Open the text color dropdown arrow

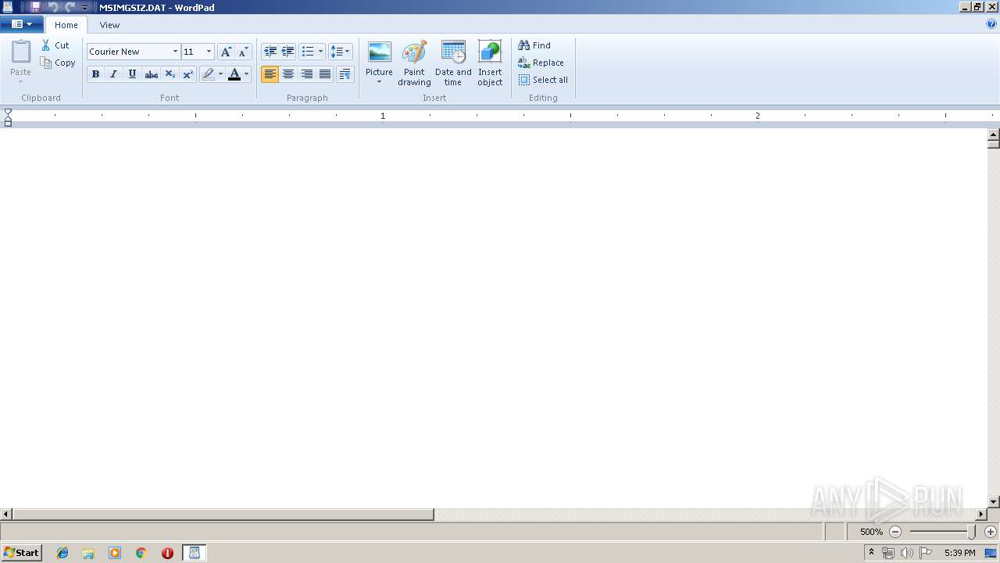tap(246, 74)
